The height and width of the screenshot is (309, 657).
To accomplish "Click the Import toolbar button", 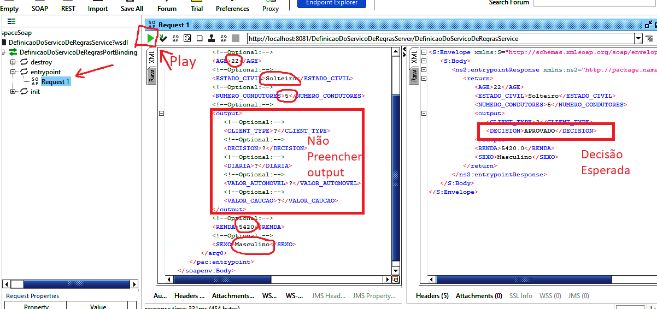I will click(98, 8).
